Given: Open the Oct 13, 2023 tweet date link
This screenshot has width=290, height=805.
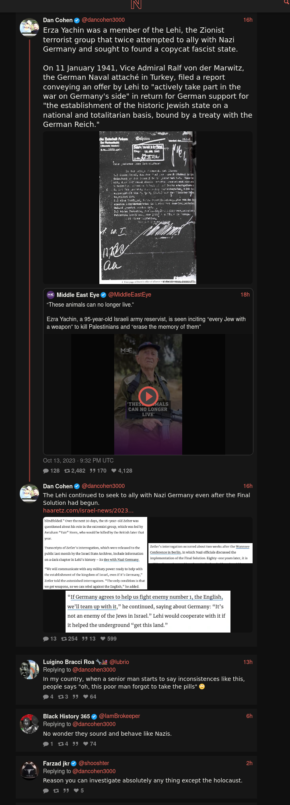Looking at the screenshot, I should 78,461.
